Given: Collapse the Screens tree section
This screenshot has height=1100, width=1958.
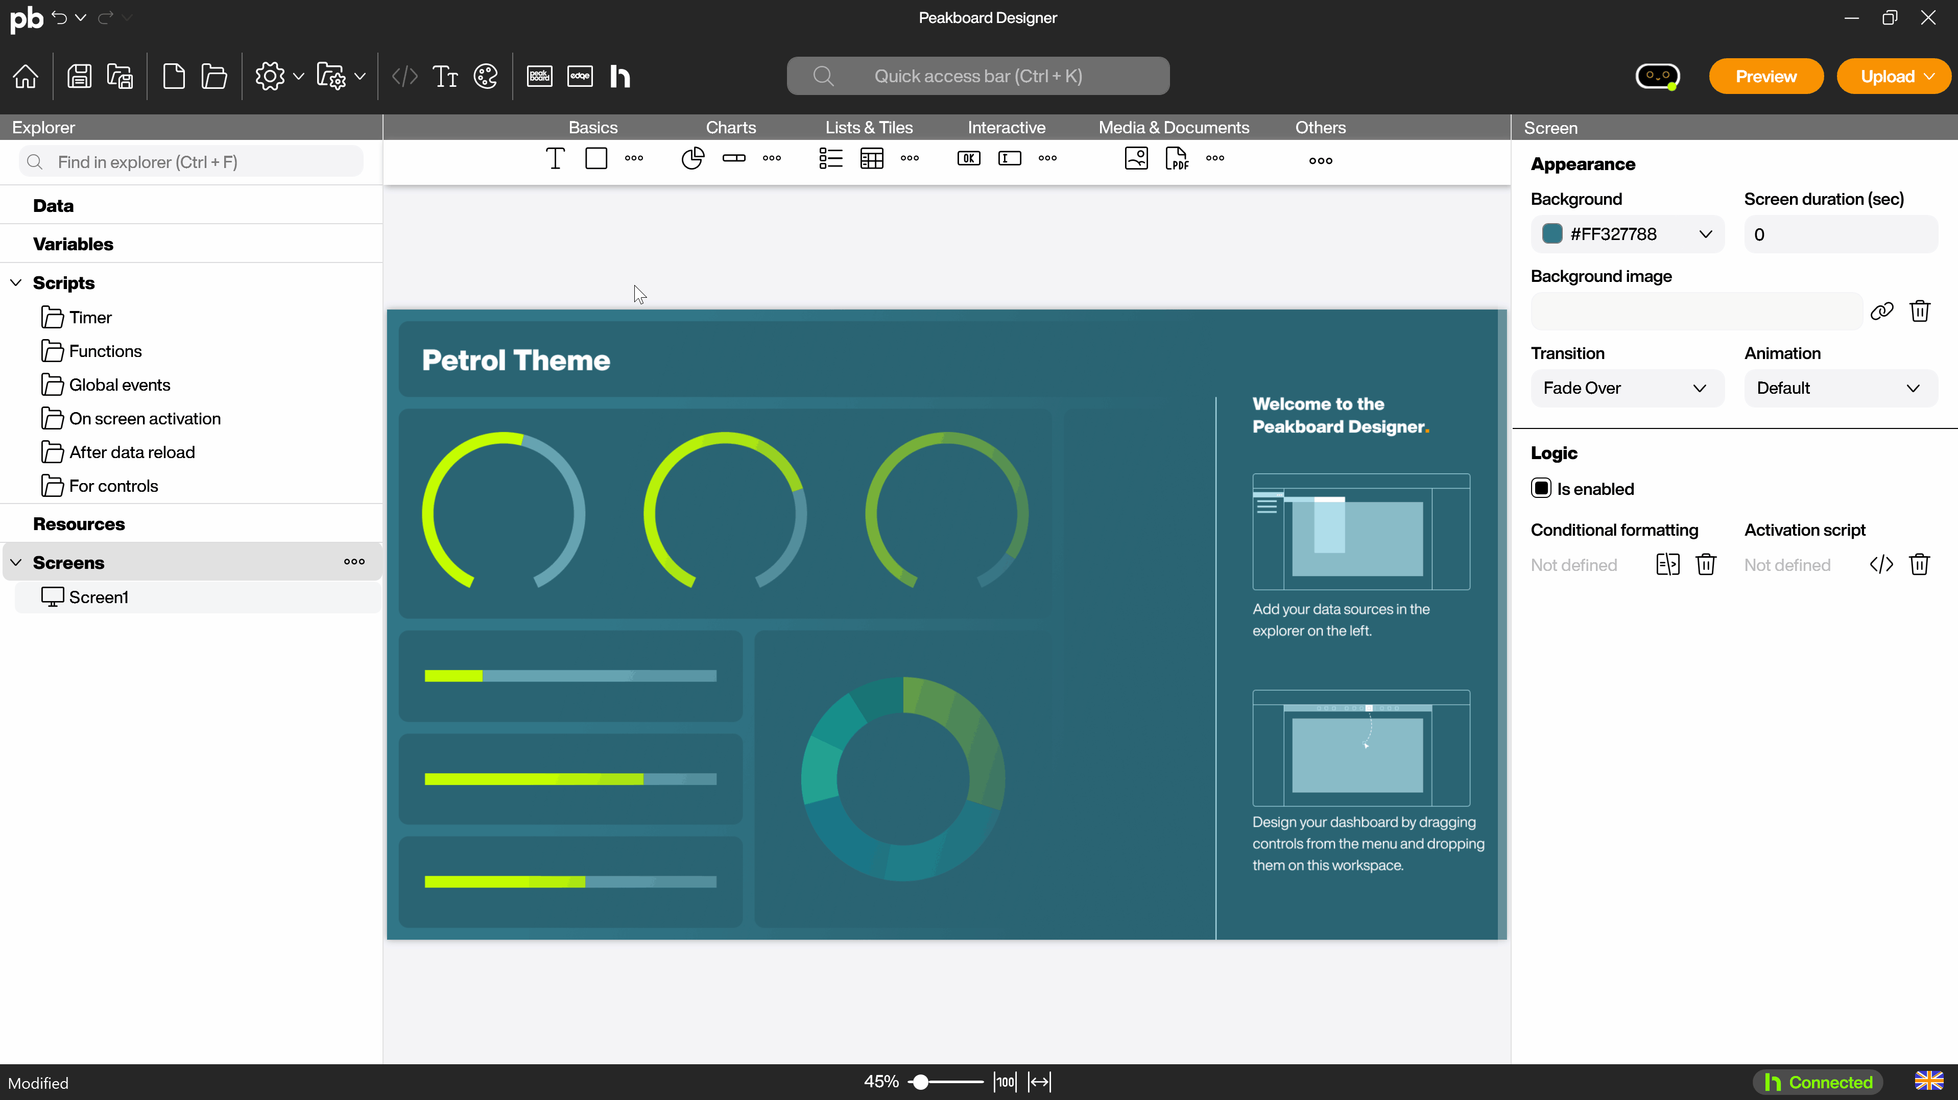Looking at the screenshot, I should point(16,563).
